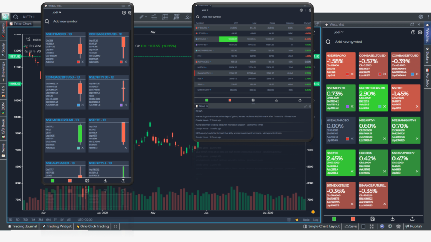Screen dimensions: 431x242
Task: Click help icon in right Watchlist panel
Action: [x=413, y=32]
